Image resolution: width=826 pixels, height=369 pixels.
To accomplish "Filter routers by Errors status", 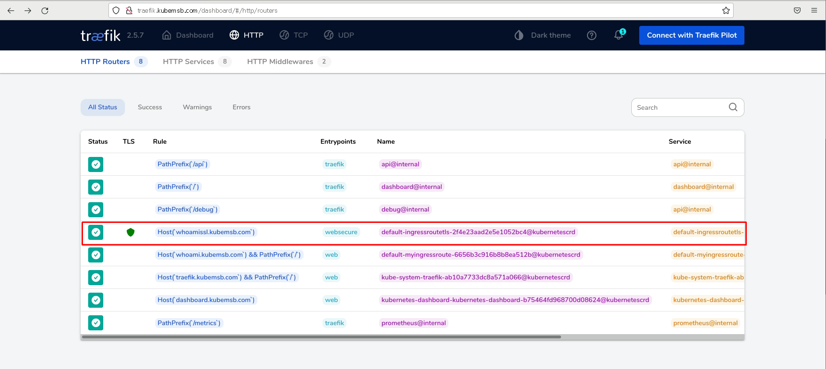I will click(241, 107).
